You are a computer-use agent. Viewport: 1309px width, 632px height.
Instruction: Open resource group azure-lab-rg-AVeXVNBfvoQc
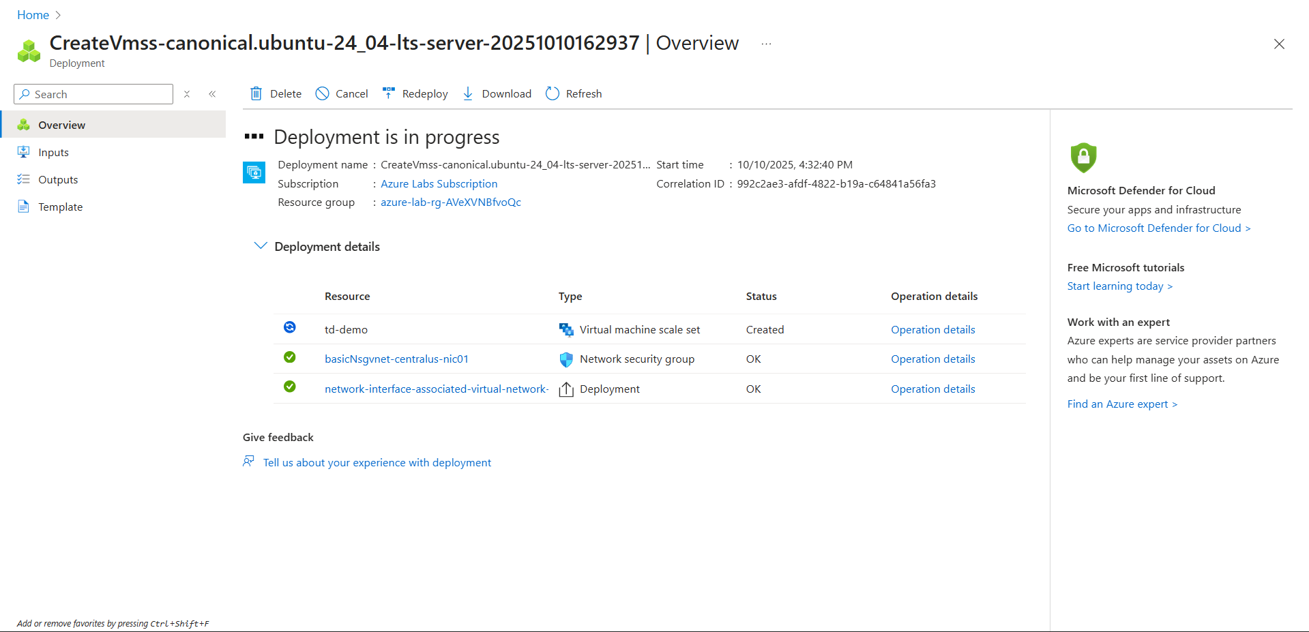450,202
